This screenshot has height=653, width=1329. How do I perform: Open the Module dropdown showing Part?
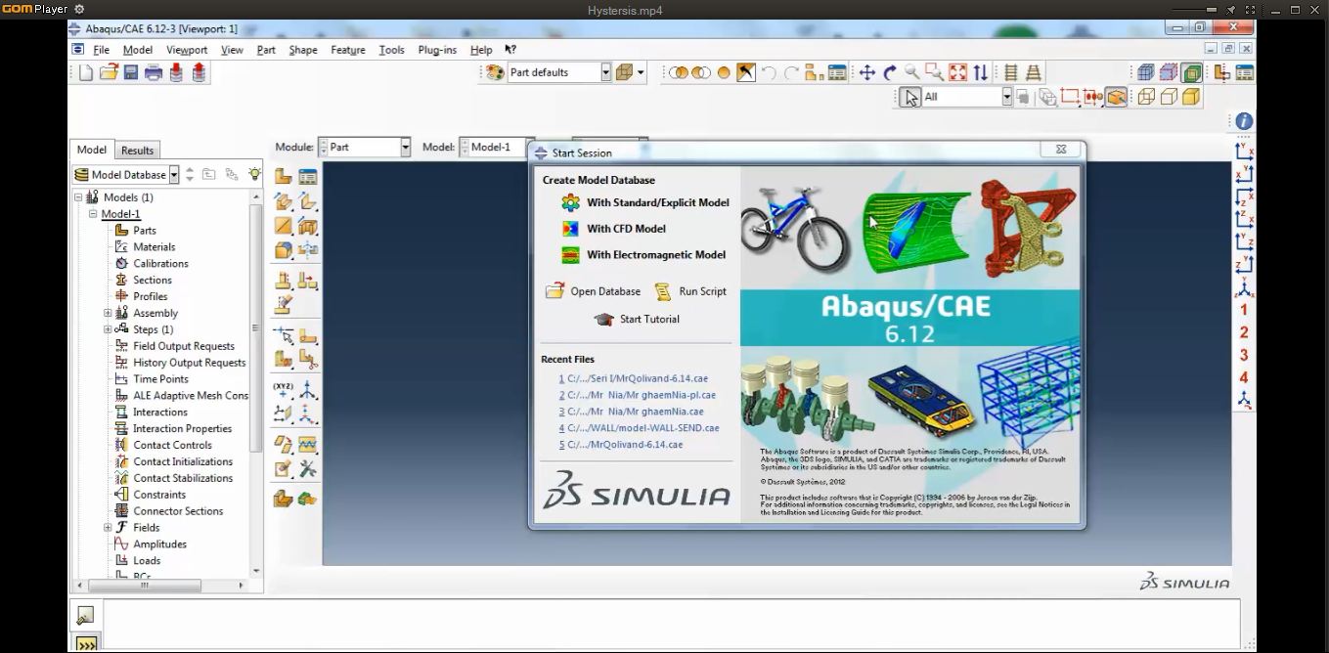(405, 147)
